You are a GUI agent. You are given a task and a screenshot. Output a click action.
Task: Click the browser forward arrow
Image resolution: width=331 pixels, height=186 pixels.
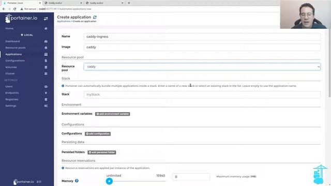9,9
